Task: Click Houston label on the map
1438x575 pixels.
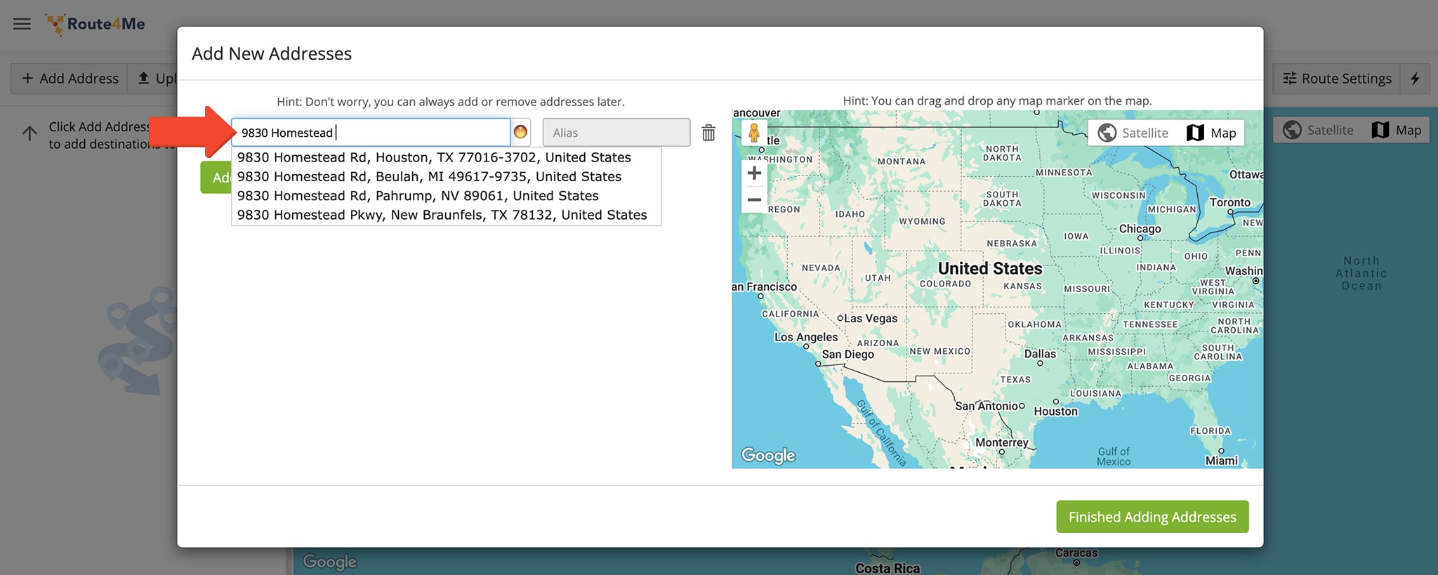Action: tap(1055, 411)
